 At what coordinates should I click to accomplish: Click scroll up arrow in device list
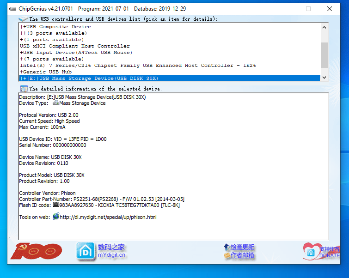[x=325, y=27]
